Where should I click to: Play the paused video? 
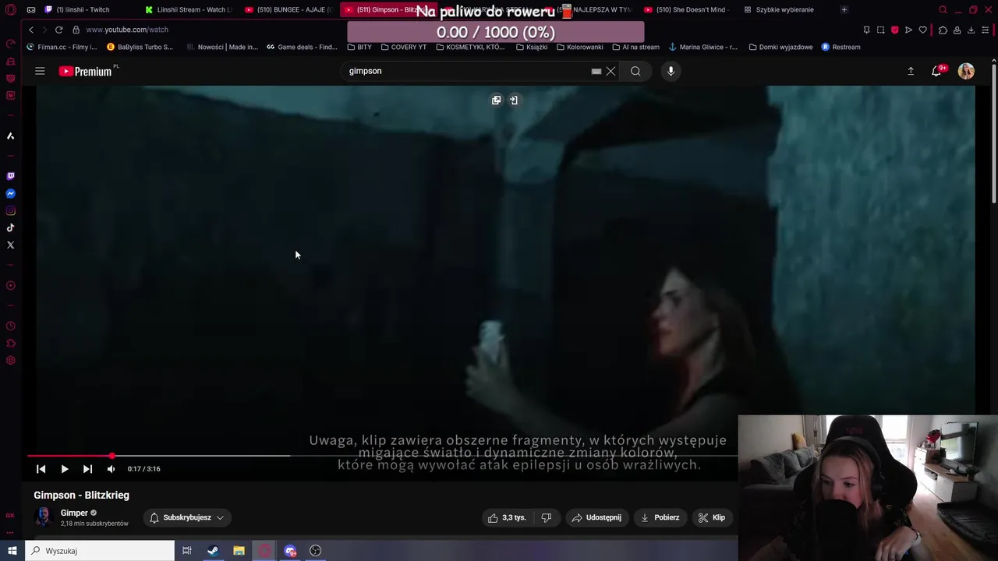coord(64,469)
